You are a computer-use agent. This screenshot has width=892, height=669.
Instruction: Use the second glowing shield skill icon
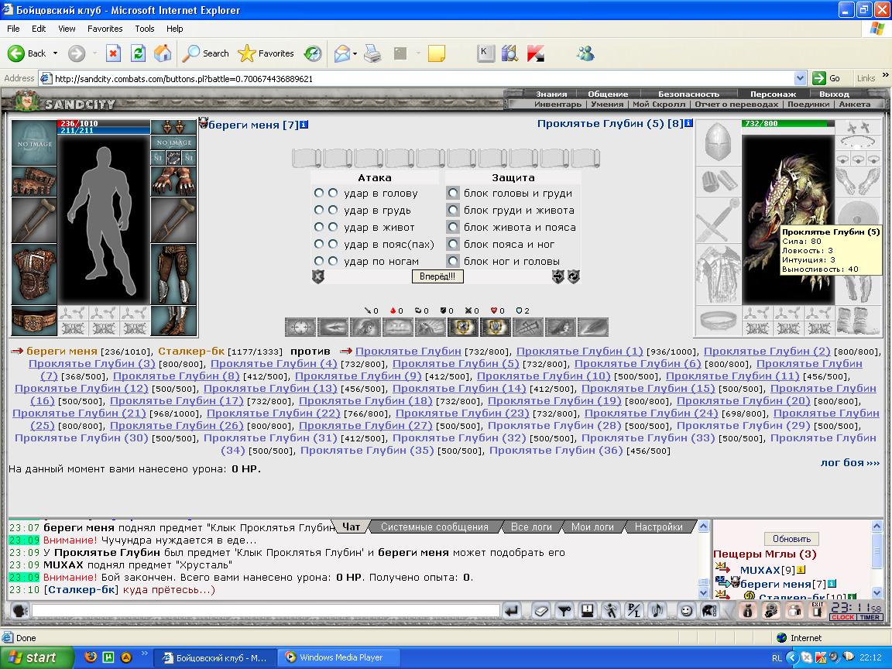tap(495, 327)
